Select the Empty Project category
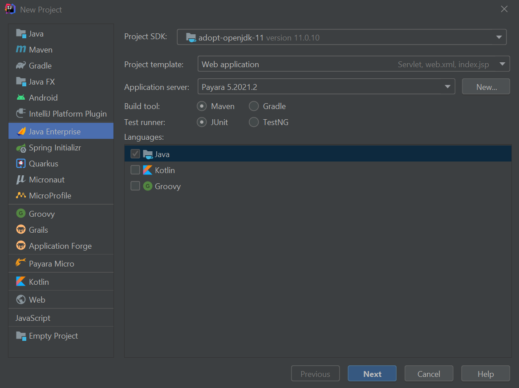 point(53,336)
